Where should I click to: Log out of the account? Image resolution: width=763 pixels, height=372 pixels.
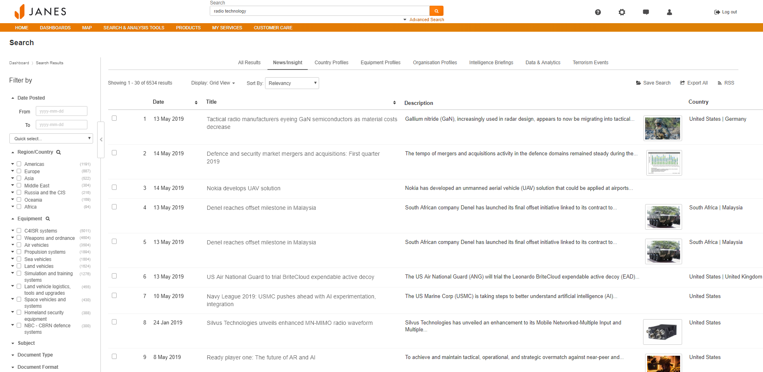click(726, 12)
